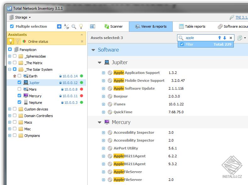Image resolution: width=248 pixels, height=185 pixels.
Task: Open dropdown arrow next to export icon
Action: point(245,38)
